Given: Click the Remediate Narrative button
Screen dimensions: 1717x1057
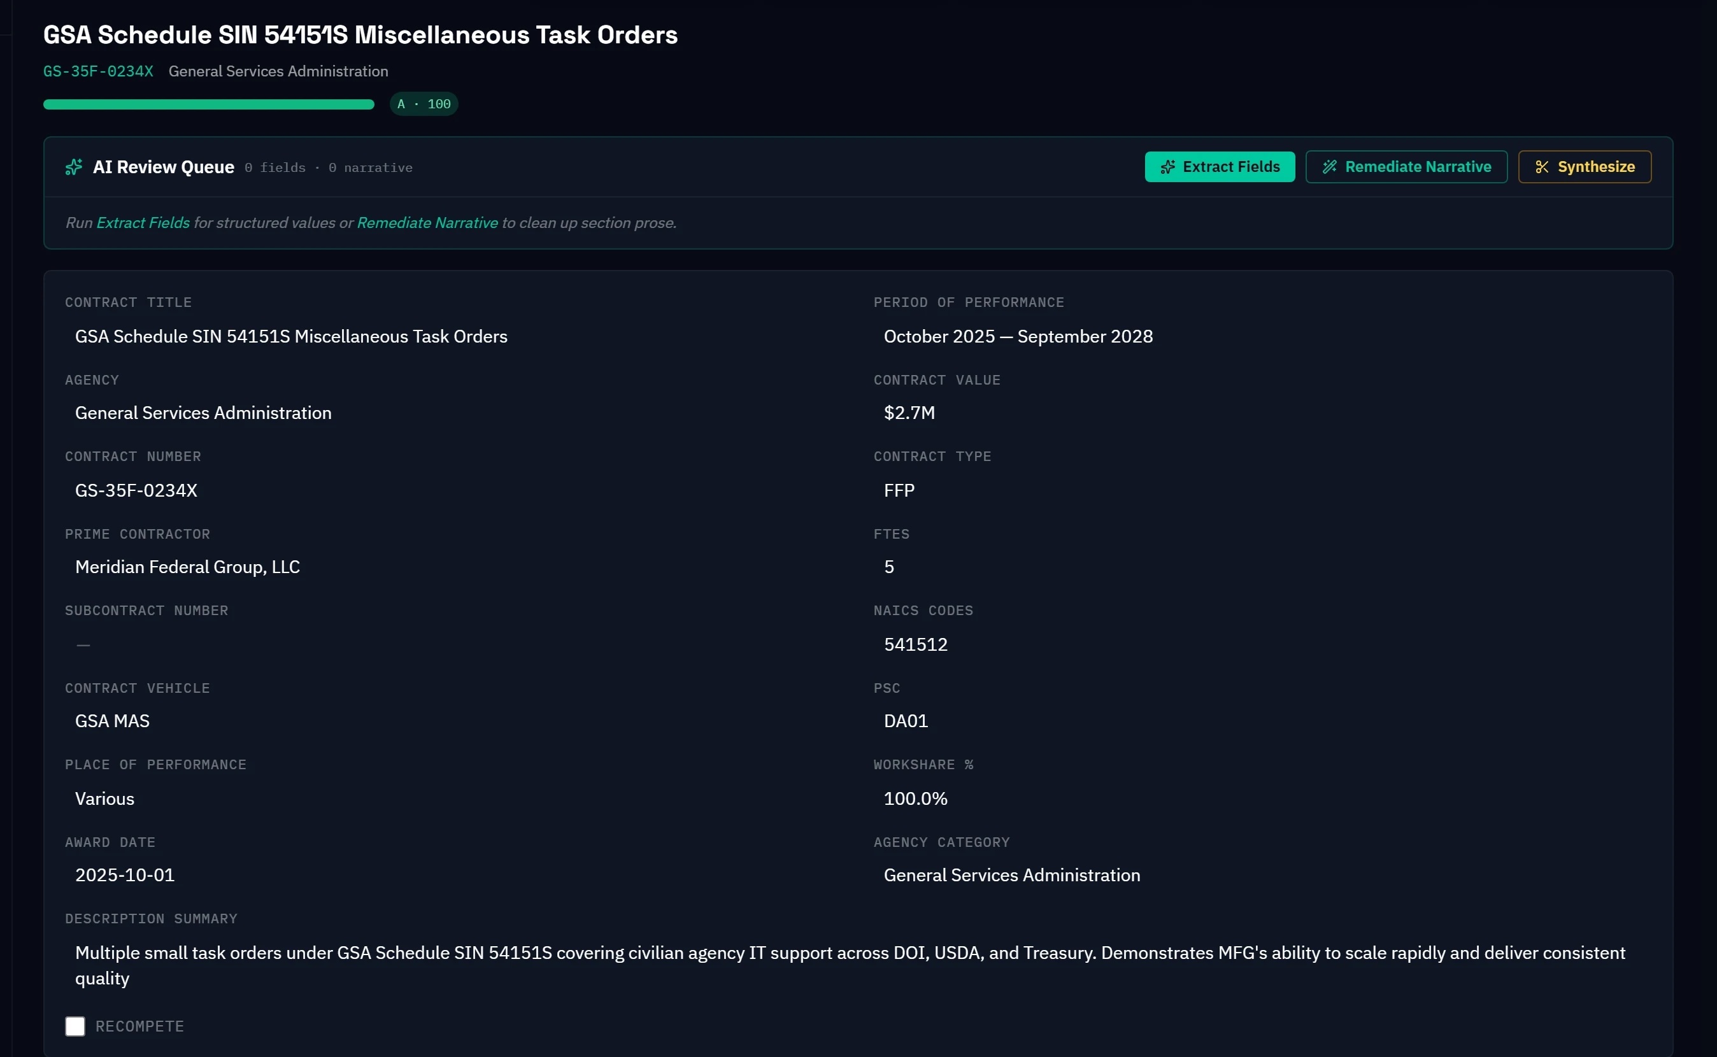Looking at the screenshot, I should [x=1406, y=167].
